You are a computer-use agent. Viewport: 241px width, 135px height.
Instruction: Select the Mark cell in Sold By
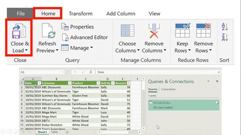point(107,108)
